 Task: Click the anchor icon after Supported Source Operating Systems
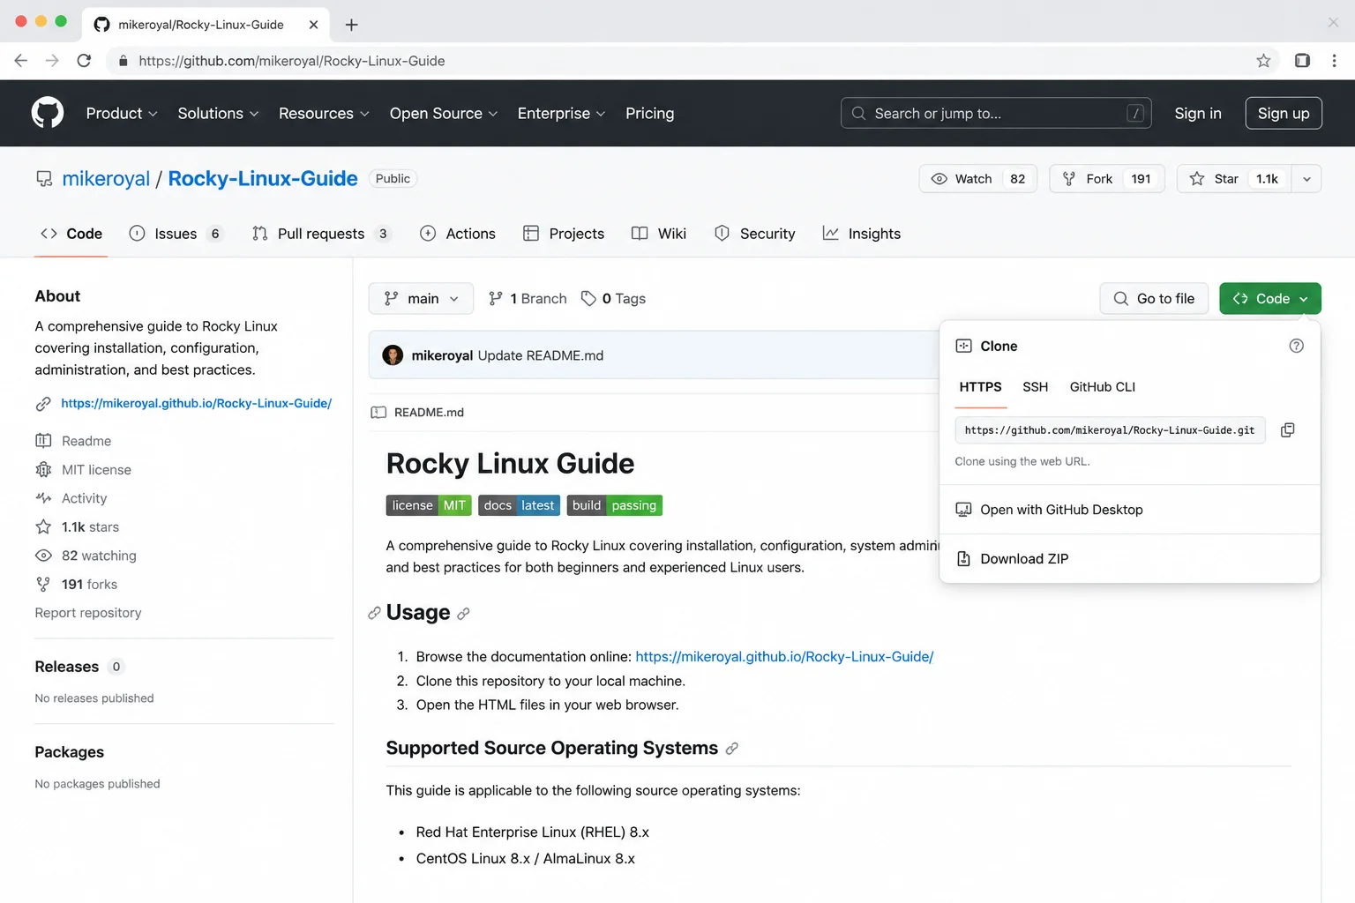point(731,749)
